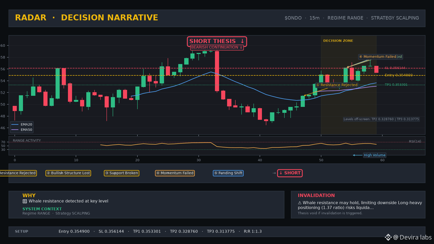The image size is (434, 244).
Task: Click the 15m timeframe in the header
Action: point(314,18)
